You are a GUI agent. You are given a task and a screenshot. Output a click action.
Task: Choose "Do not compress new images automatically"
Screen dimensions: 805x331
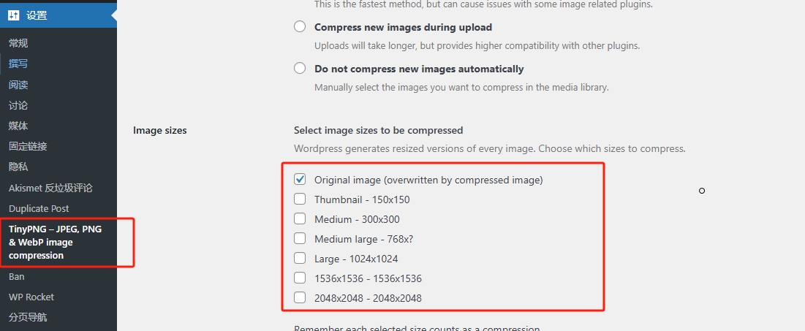tap(300, 69)
